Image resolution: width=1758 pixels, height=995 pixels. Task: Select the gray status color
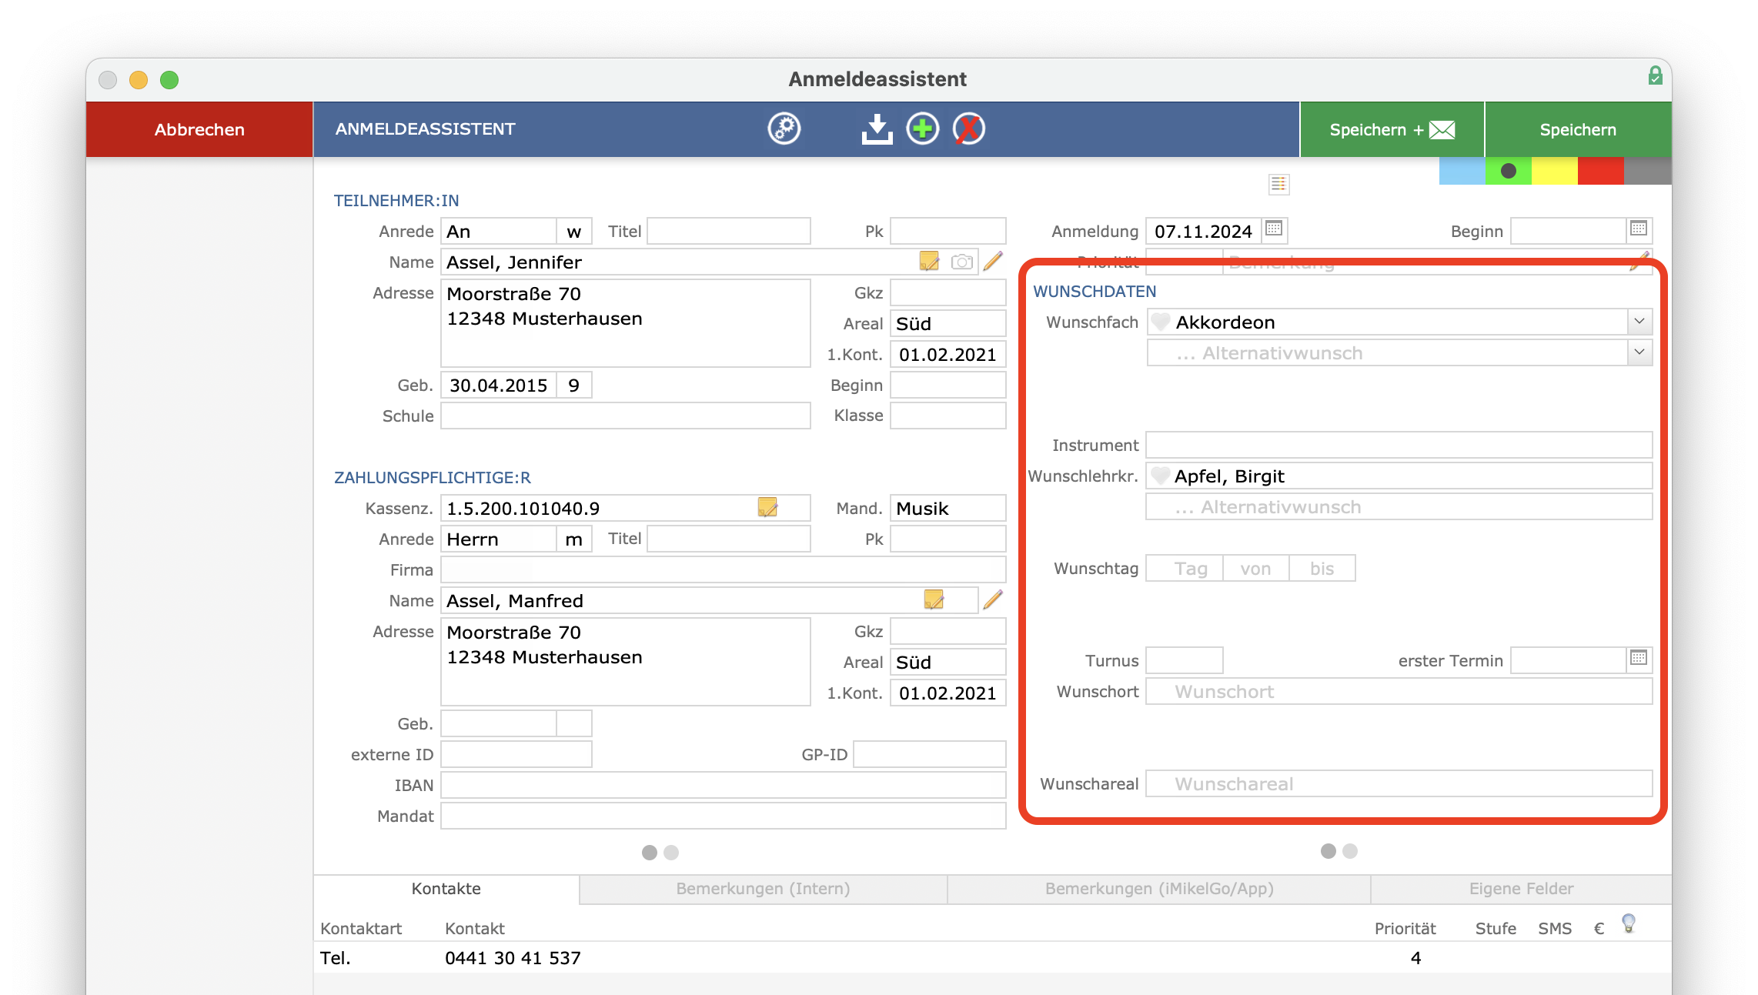pos(1647,171)
